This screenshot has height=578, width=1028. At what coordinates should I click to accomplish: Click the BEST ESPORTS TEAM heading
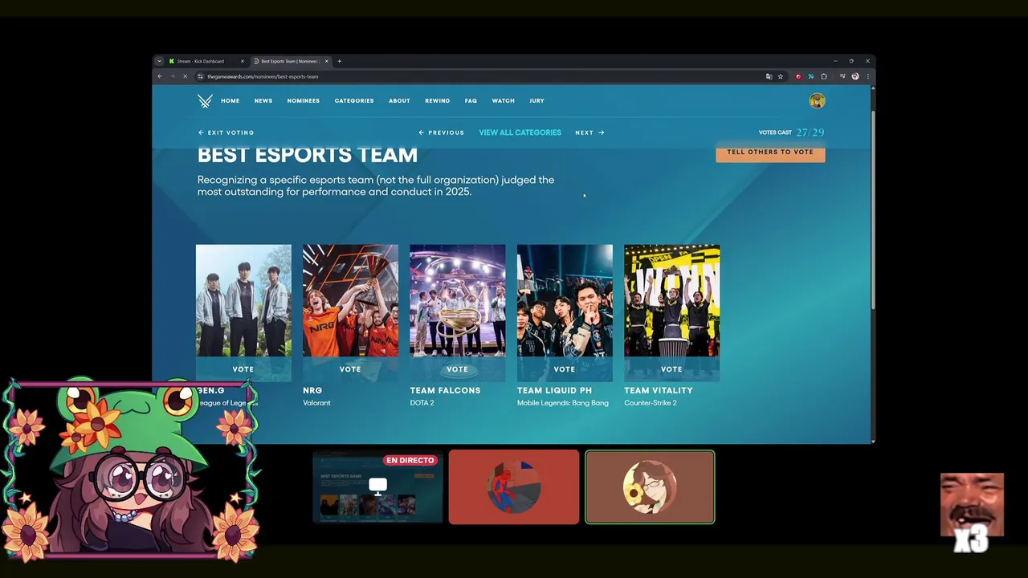click(x=308, y=155)
